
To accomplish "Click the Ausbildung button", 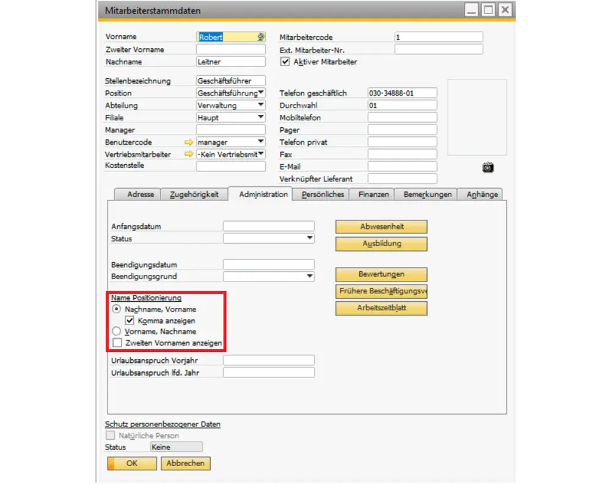I will click(x=381, y=244).
